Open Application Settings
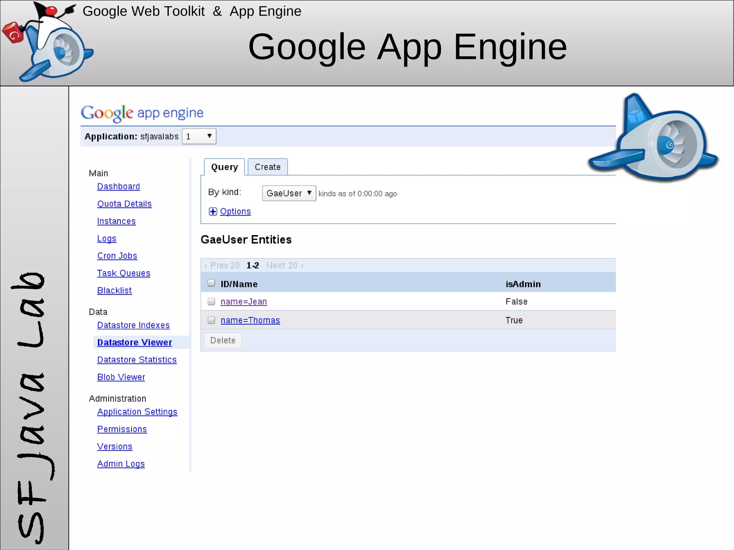 tap(137, 412)
